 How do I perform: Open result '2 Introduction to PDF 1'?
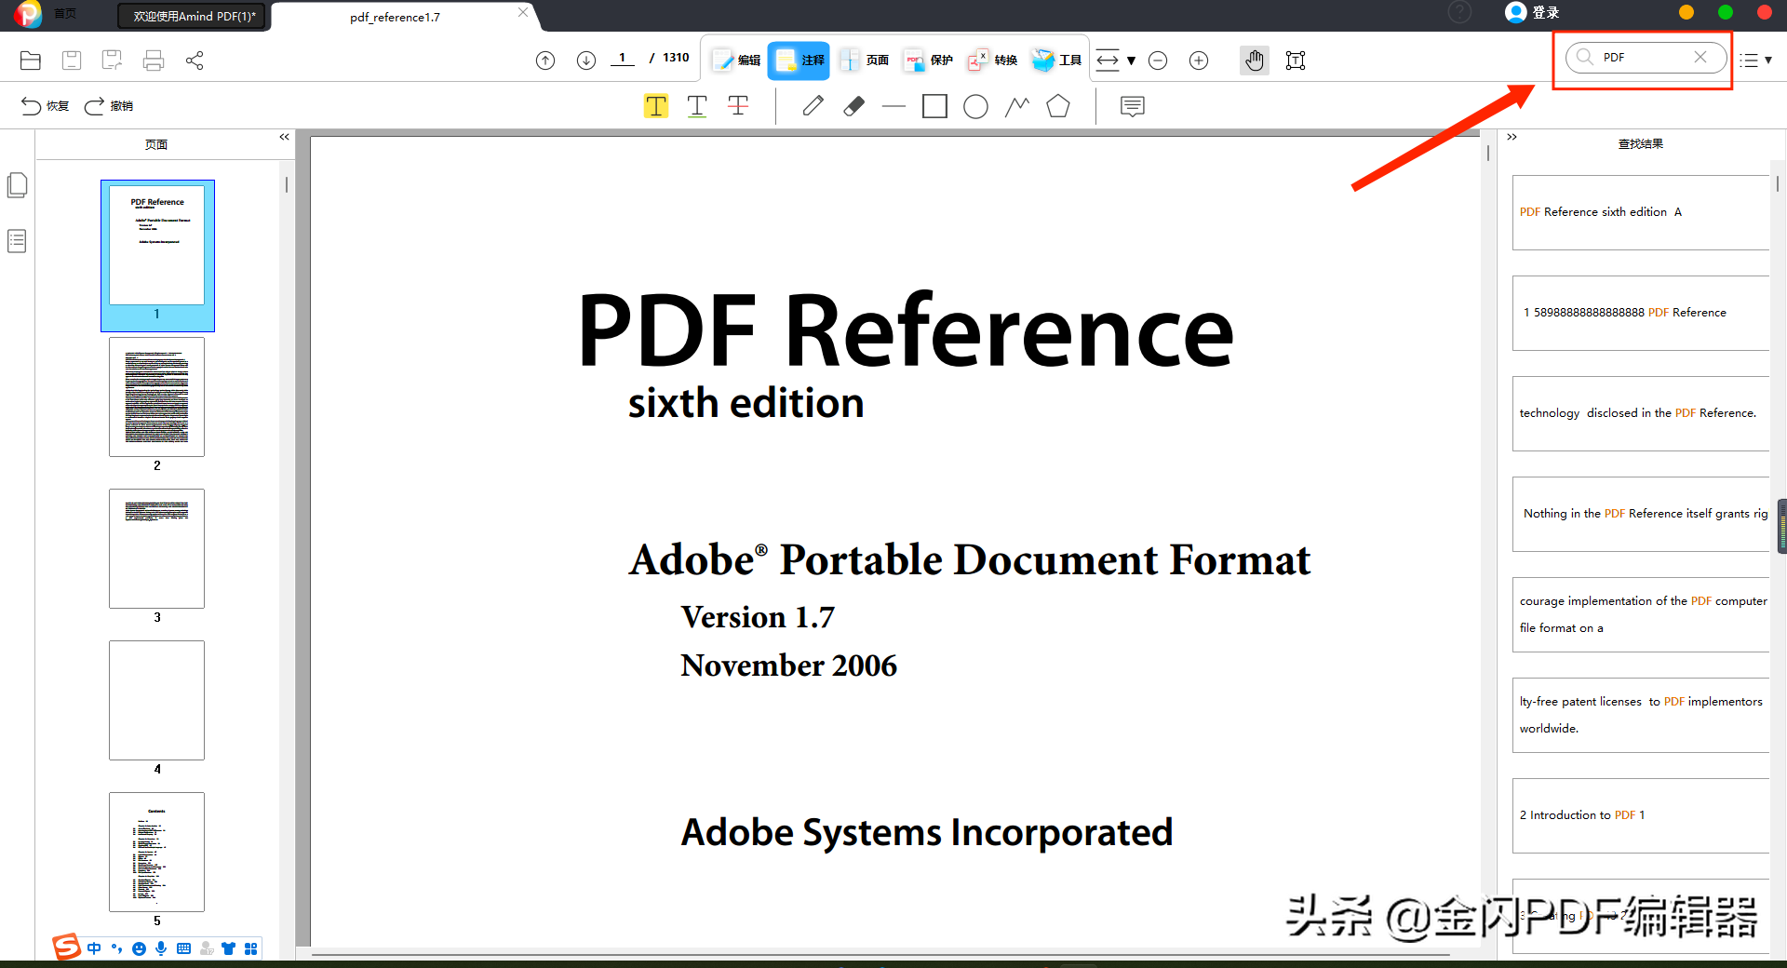point(1641,815)
